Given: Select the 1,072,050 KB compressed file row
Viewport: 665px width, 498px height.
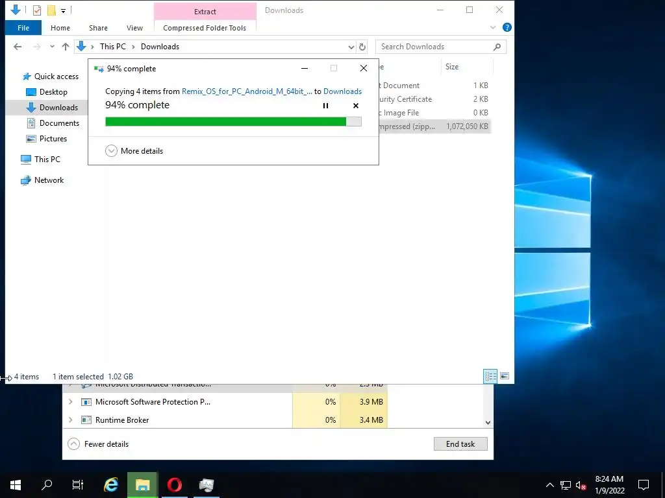Looking at the screenshot, I should click(x=434, y=126).
